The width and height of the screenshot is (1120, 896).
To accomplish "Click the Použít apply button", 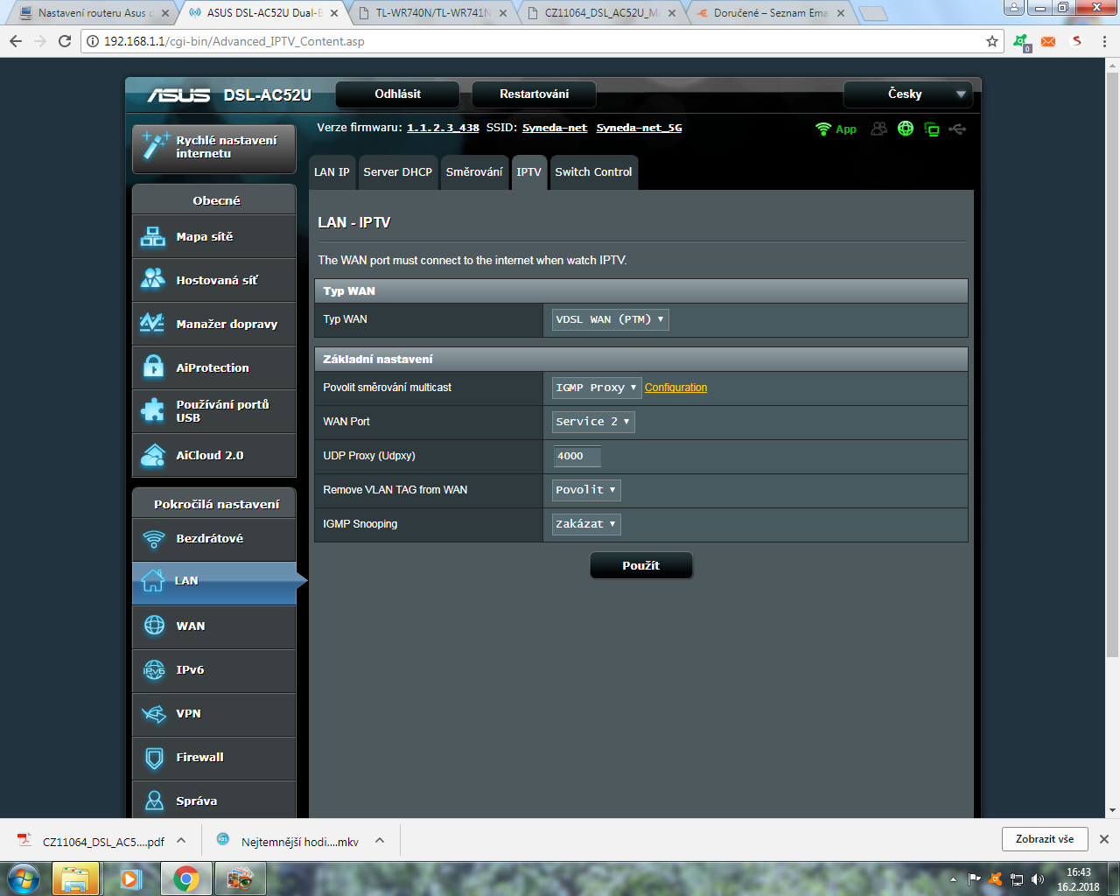I will (x=641, y=566).
